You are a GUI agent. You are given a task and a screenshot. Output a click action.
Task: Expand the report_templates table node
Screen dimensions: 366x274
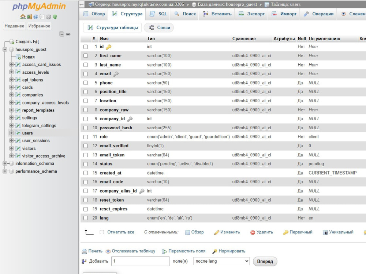point(11,110)
